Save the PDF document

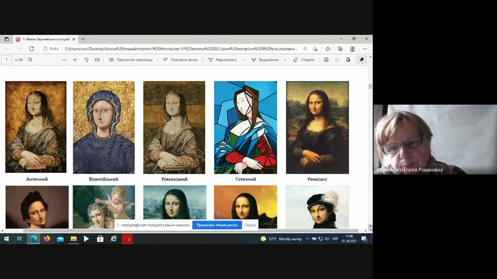point(337,60)
